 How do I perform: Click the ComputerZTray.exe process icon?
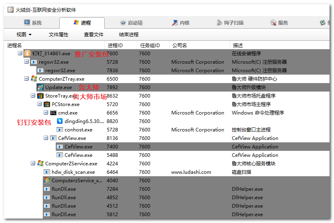pos(34,79)
